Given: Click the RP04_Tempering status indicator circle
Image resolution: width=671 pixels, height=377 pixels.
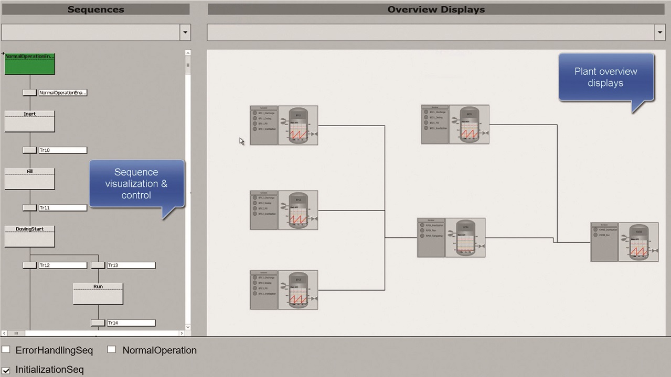Looking at the screenshot, I should 422,236.
